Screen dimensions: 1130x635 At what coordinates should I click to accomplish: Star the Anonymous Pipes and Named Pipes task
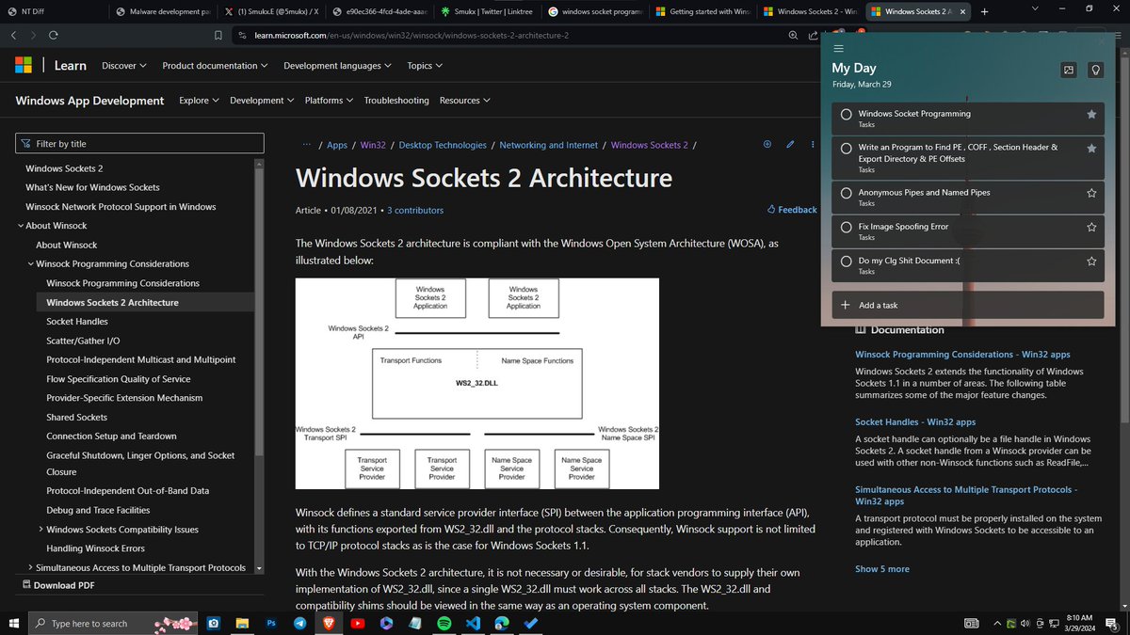1091,193
